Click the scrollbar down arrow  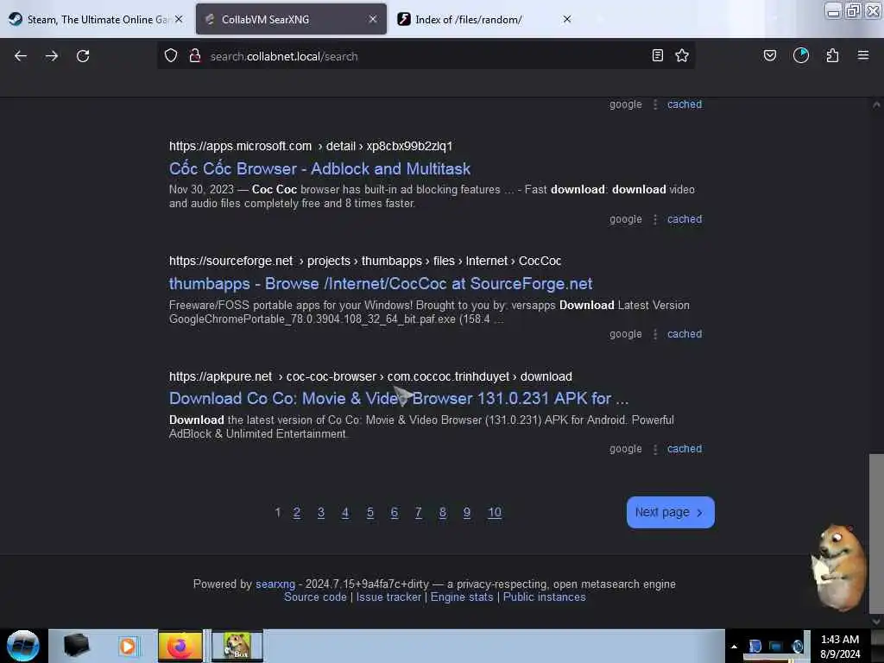click(876, 621)
